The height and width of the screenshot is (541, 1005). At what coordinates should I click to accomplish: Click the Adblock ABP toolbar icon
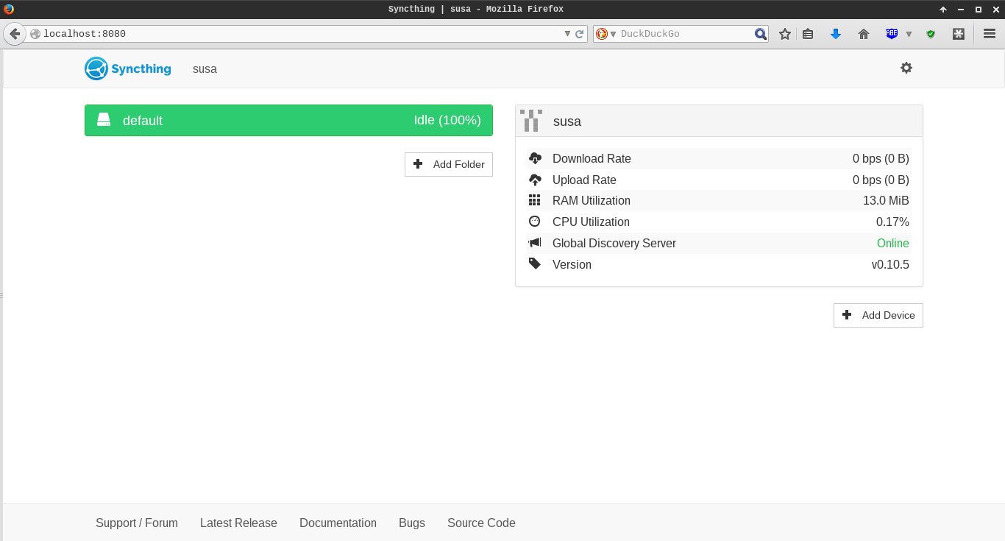tap(892, 34)
